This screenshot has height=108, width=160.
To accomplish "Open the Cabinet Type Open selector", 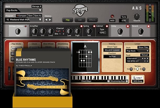I will [102, 33].
